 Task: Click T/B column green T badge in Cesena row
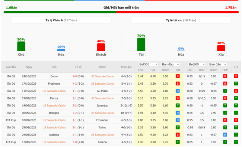point(178,142)
